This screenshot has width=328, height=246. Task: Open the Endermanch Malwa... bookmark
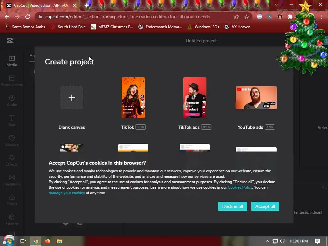point(160,27)
